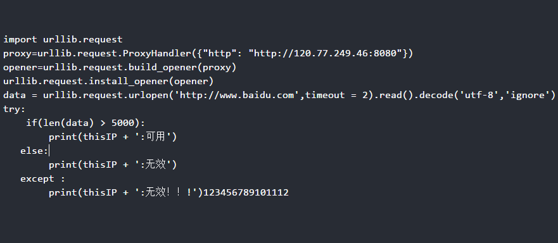Image resolution: width=558 pixels, height=243 pixels.
Task: Click the 'ignore' string argument
Action: 528,95
